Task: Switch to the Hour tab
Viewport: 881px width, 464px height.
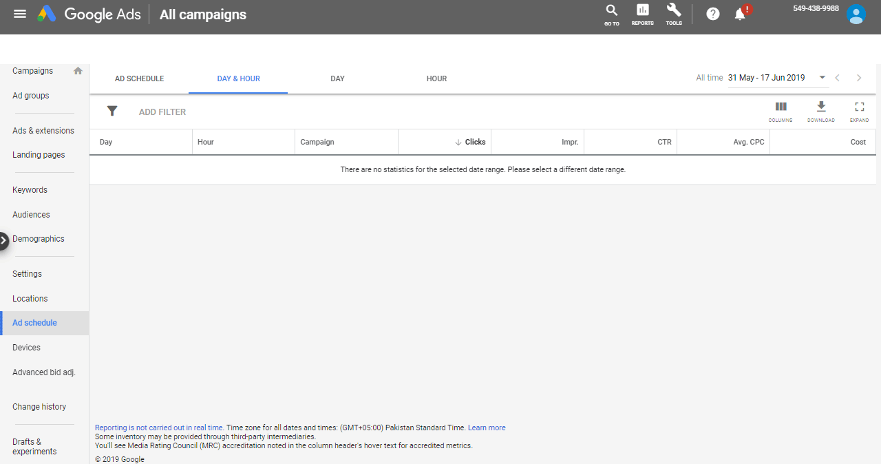Action: click(436, 78)
